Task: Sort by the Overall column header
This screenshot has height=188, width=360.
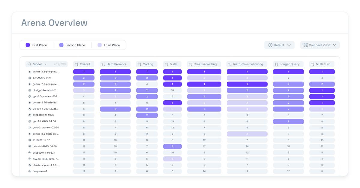Action: pos(84,64)
